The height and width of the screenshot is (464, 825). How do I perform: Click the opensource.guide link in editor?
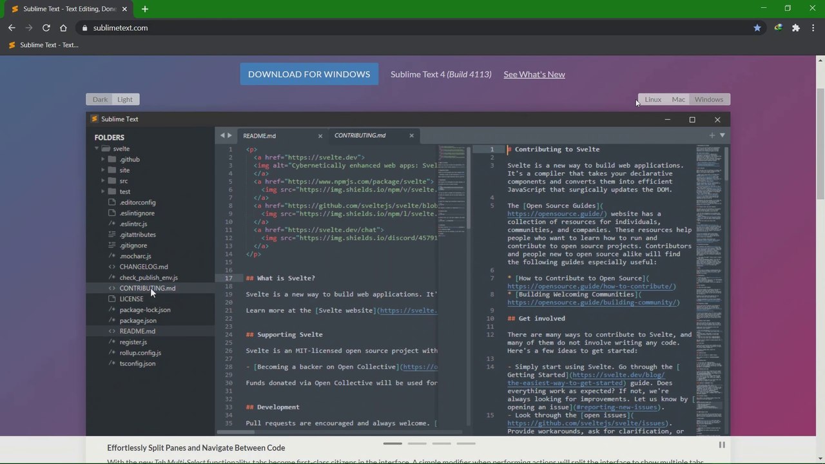tap(557, 214)
